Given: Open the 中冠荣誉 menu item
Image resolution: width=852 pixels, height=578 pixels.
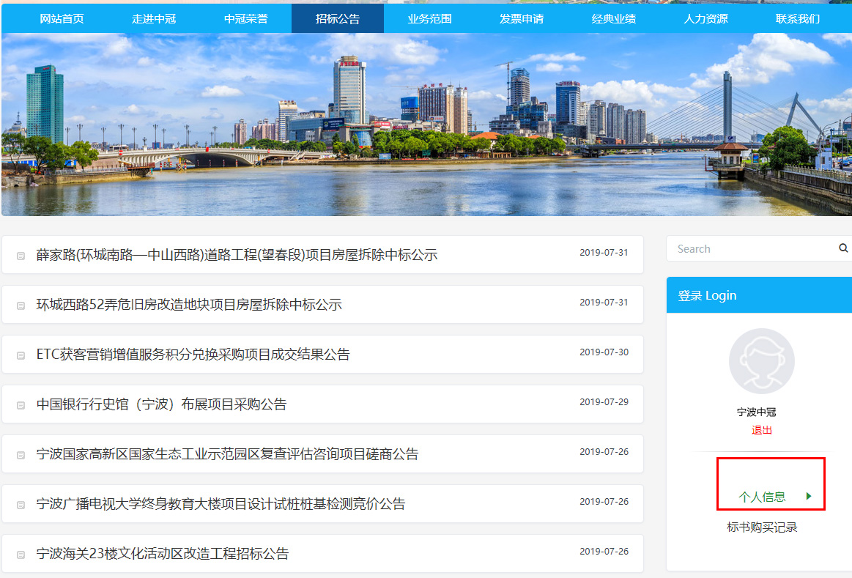Looking at the screenshot, I should [245, 19].
